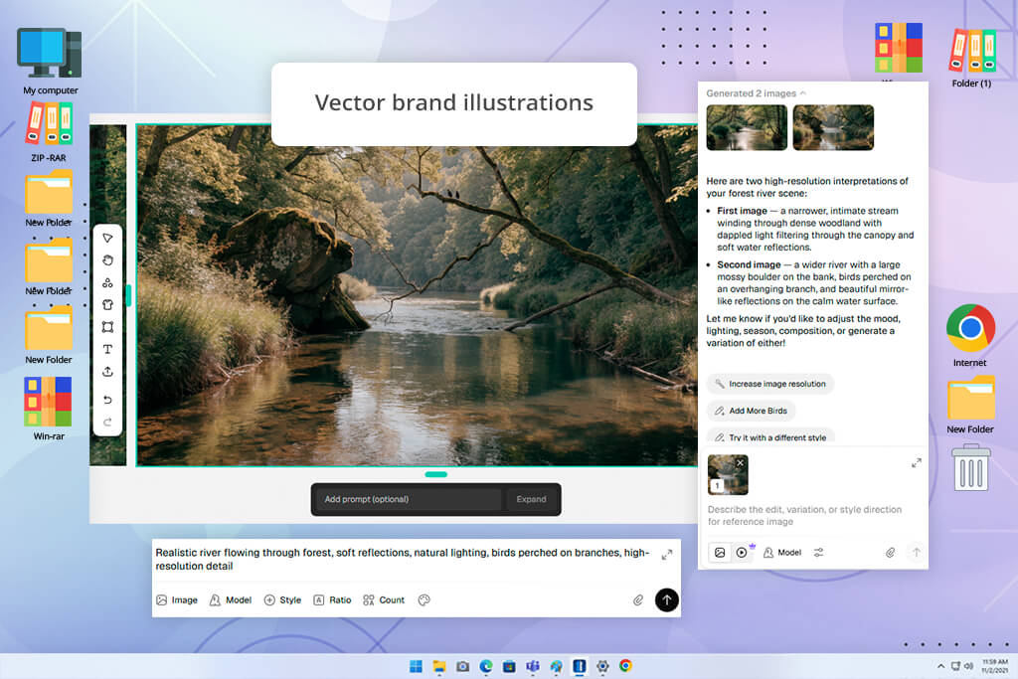
Task: Select the pointer arrow tool
Action: pyautogui.click(x=107, y=238)
